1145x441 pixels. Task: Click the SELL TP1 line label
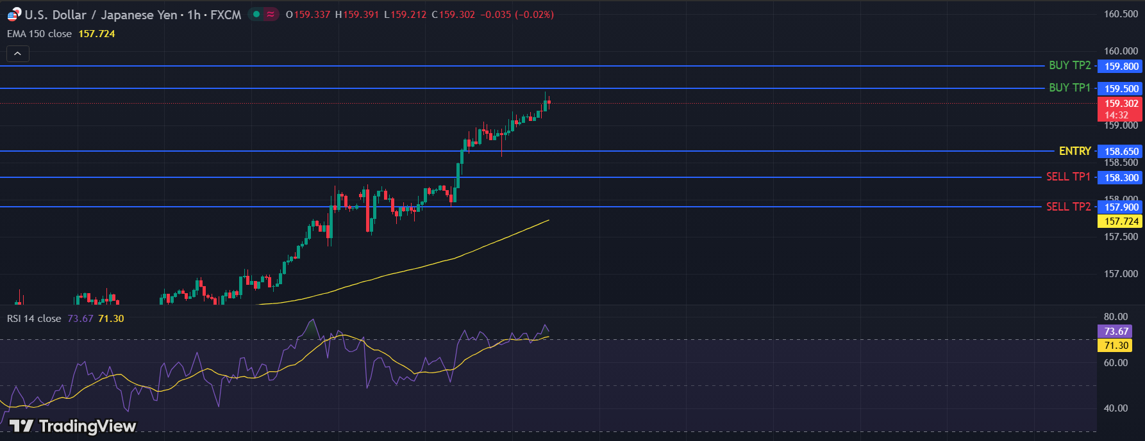(1068, 177)
